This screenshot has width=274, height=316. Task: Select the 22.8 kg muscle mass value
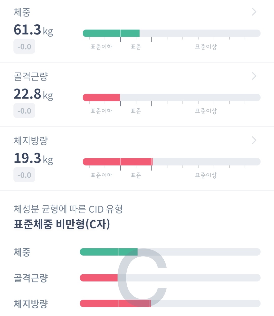click(33, 94)
